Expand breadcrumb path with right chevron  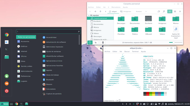click(146, 11)
